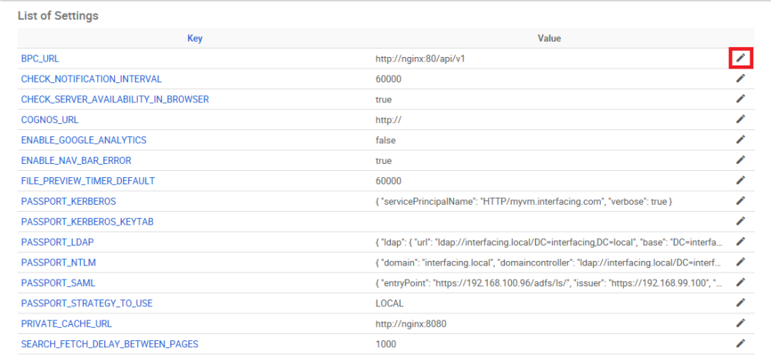Click the edit pencil for BPC_URL

tap(740, 59)
